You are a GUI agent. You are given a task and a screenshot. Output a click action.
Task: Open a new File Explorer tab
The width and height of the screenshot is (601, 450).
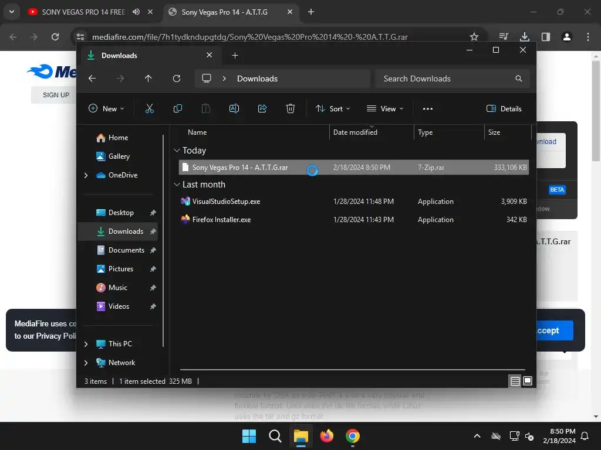click(x=235, y=56)
